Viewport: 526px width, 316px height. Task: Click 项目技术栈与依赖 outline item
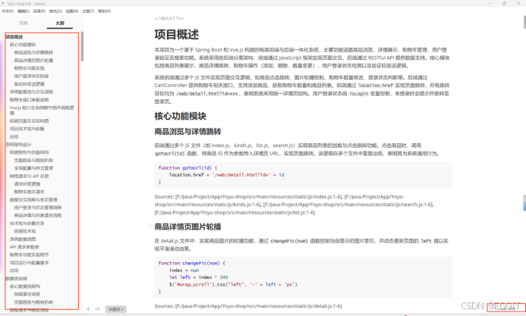tap(27, 129)
